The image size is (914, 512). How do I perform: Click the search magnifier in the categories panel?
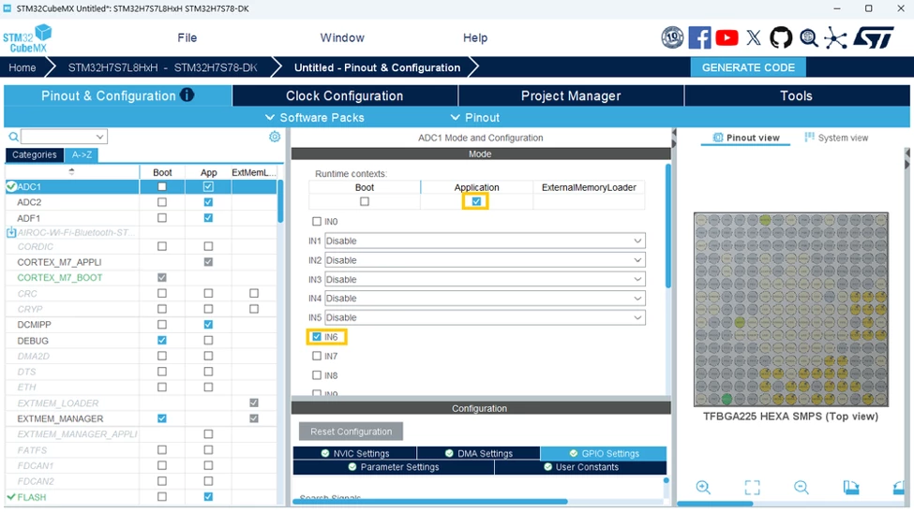(x=13, y=137)
